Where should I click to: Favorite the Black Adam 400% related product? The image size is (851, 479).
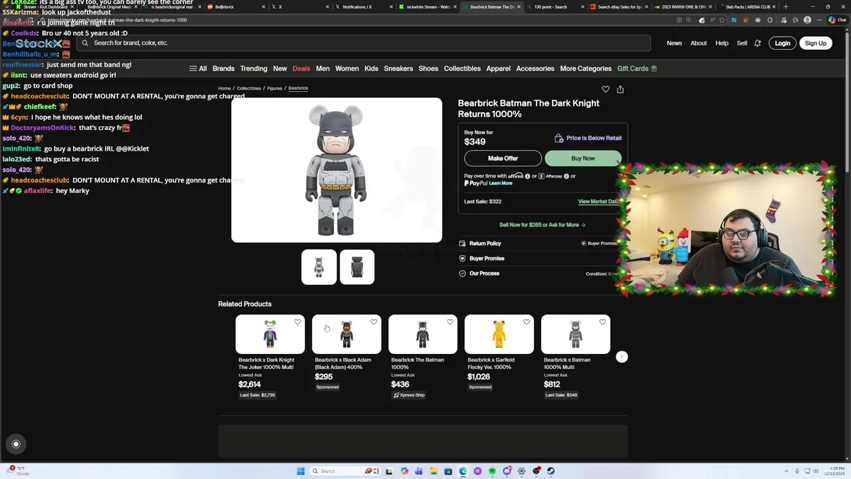point(374,322)
